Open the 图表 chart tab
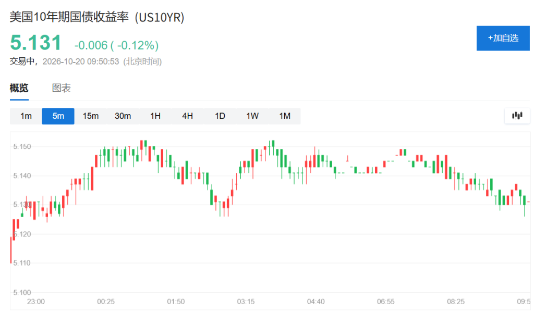Screen dimensions: 534x313 [x=62, y=88]
